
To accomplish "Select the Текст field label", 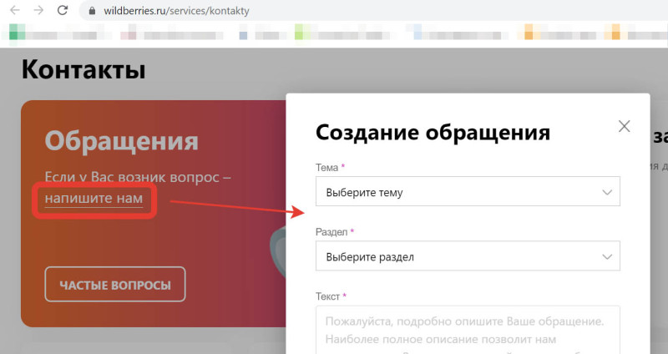I will point(327,296).
